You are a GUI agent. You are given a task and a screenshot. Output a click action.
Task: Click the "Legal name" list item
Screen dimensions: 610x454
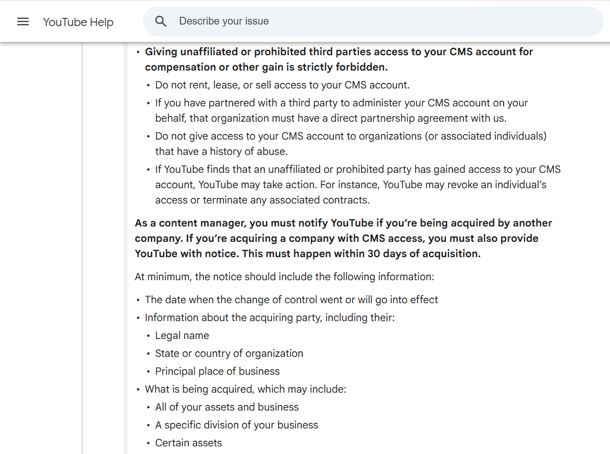(182, 335)
